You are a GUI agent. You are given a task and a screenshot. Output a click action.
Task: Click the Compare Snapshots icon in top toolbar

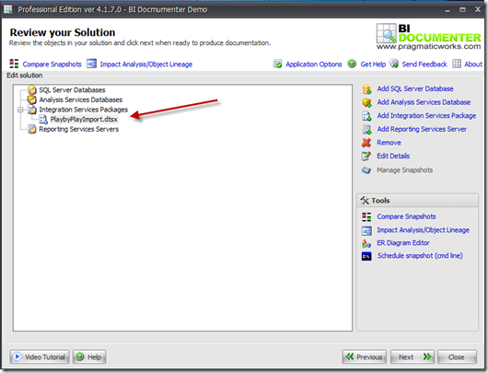[x=14, y=64]
